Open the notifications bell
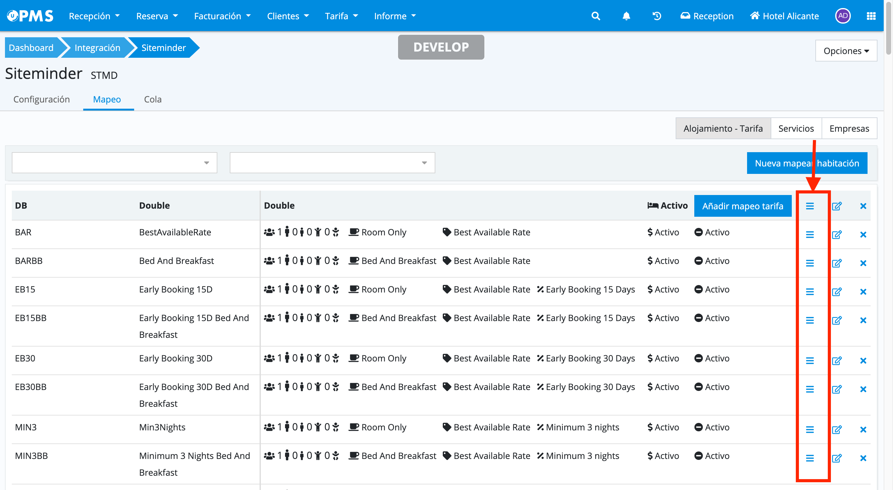 pyautogui.click(x=626, y=16)
